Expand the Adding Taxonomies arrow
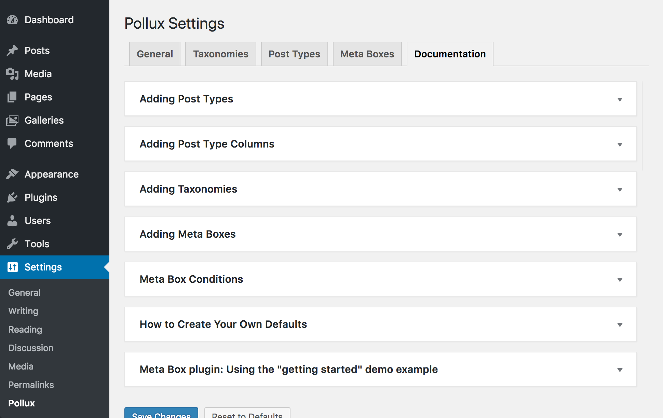This screenshot has width=663, height=418. tap(620, 190)
